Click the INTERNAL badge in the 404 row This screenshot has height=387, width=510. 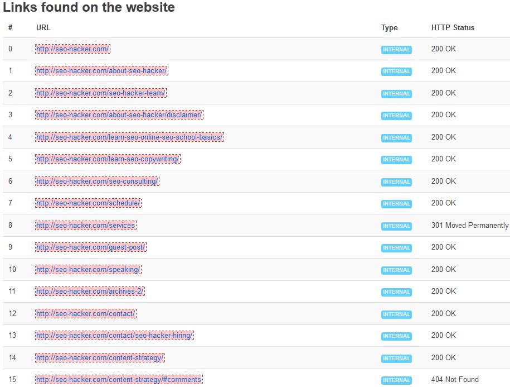coord(396,380)
